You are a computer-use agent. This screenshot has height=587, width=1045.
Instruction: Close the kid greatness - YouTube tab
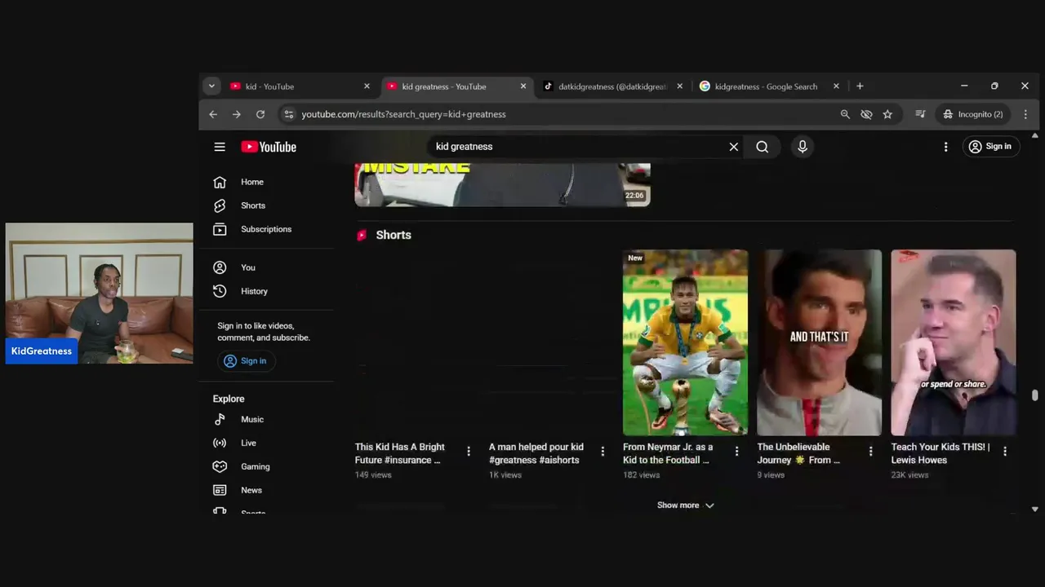point(523,86)
